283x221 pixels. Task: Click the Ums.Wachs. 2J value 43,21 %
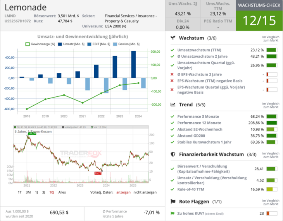tap(183, 14)
